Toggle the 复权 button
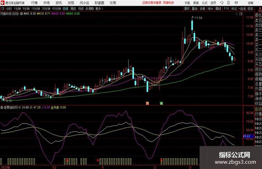 187,9
